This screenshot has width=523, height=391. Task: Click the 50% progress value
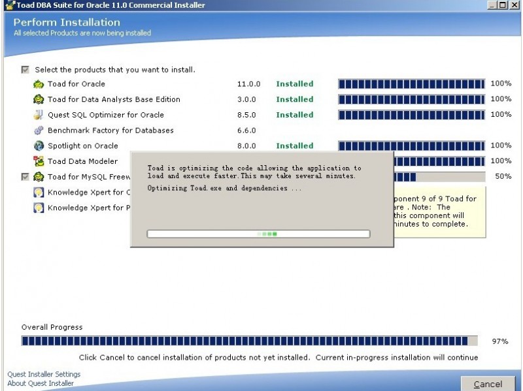pos(503,176)
